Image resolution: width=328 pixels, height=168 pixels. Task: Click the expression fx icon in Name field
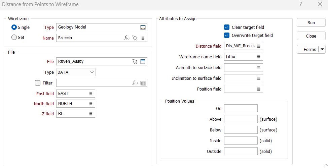pyautogui.click(x=127, y=38)
